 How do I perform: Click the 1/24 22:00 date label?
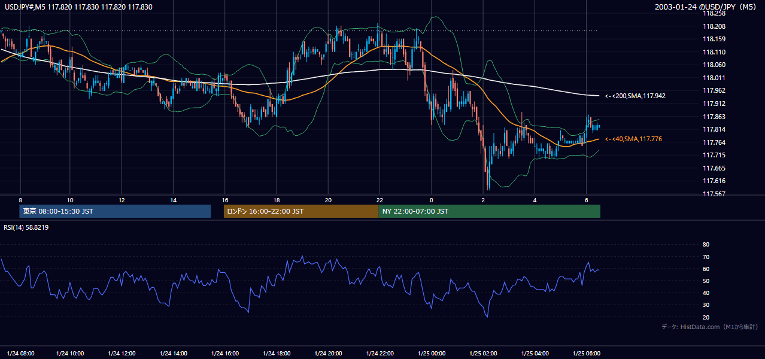coord(379,353)
